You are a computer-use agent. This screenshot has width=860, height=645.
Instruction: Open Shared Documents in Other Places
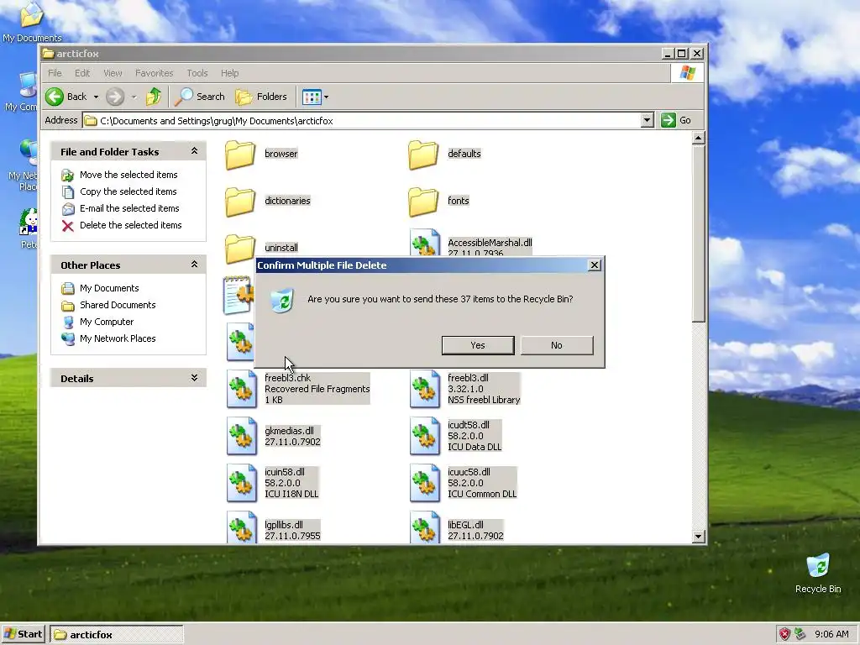118,305
